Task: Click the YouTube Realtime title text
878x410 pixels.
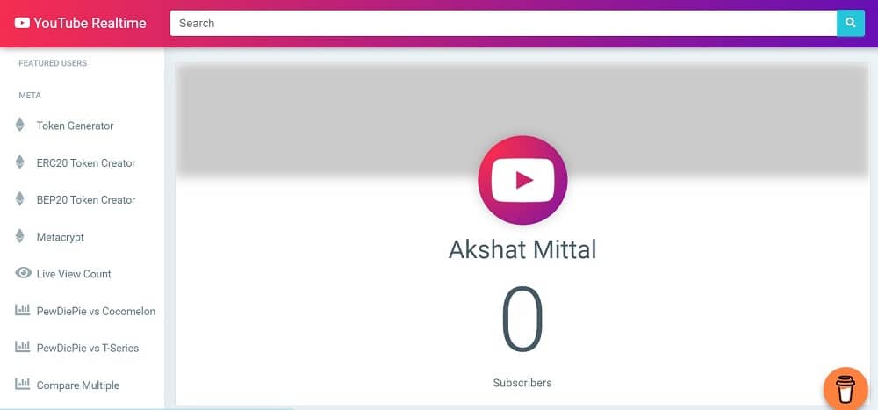Action: pos(90,23)
